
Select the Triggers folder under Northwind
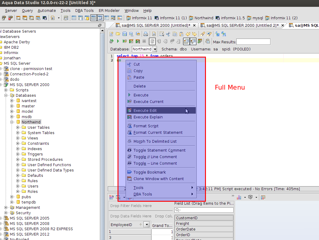pos(35,154)
